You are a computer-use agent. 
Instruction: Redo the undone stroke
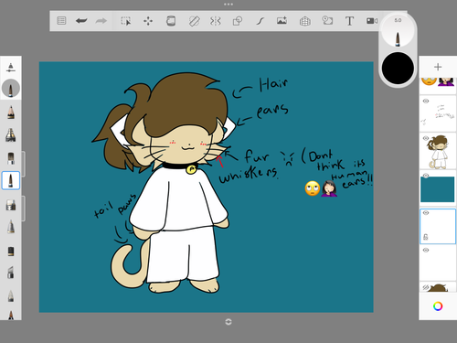(101, 21)
